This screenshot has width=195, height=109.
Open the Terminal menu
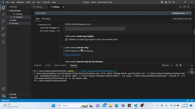pos(46,2)
